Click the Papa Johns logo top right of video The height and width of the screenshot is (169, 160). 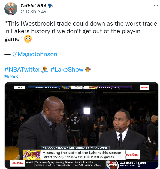click(x=144, y=87)
